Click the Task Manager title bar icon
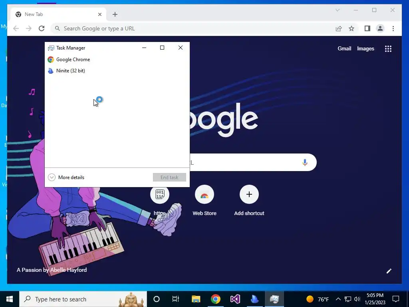 [51, 48]
